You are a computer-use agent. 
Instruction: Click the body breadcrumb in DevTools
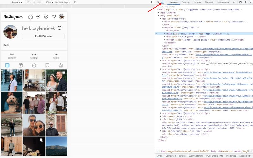pyautogui.click(x=213, y=151)
